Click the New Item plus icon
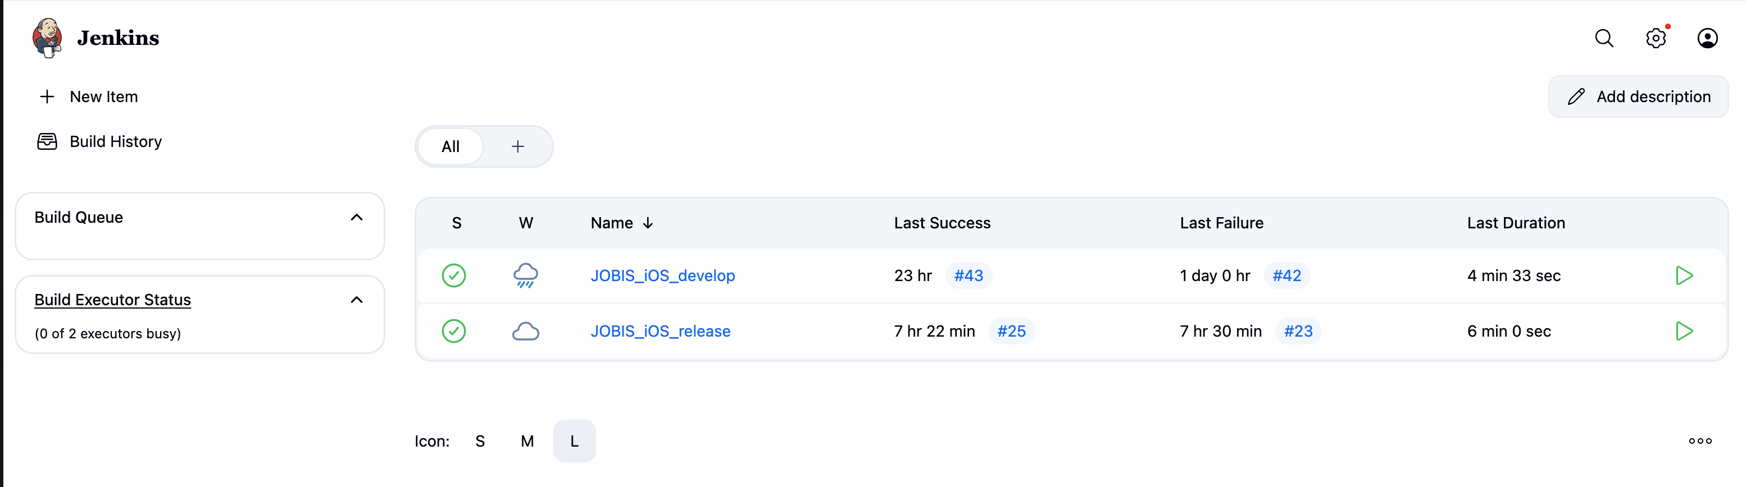Viewport: 1746px width, 487px height. coord(47,96)
